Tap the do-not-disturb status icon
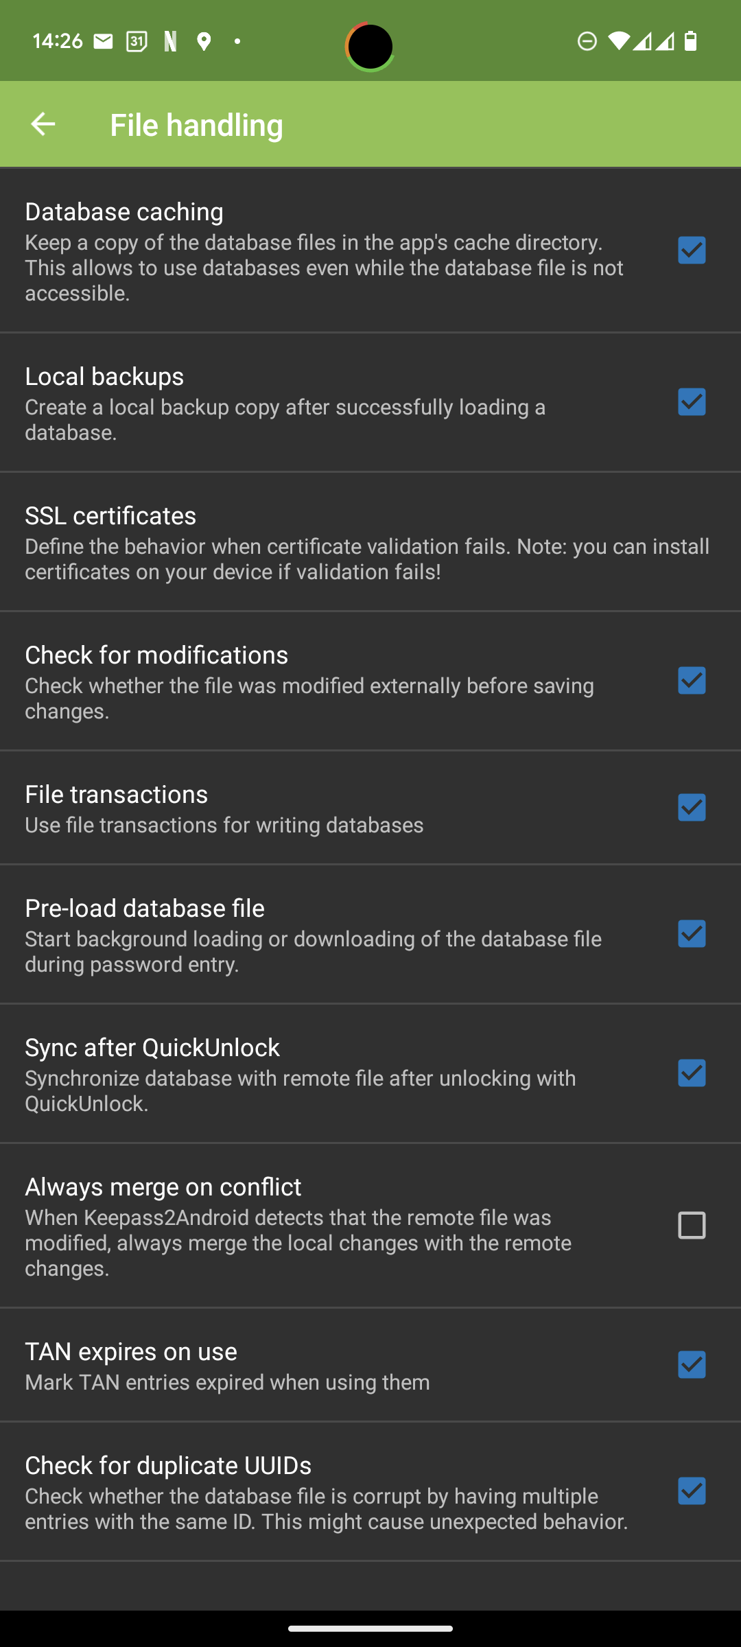This screenshot has height=1647, width=741. click(587, 43)
